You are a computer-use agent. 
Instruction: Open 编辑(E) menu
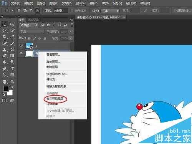tap(29, 3)
